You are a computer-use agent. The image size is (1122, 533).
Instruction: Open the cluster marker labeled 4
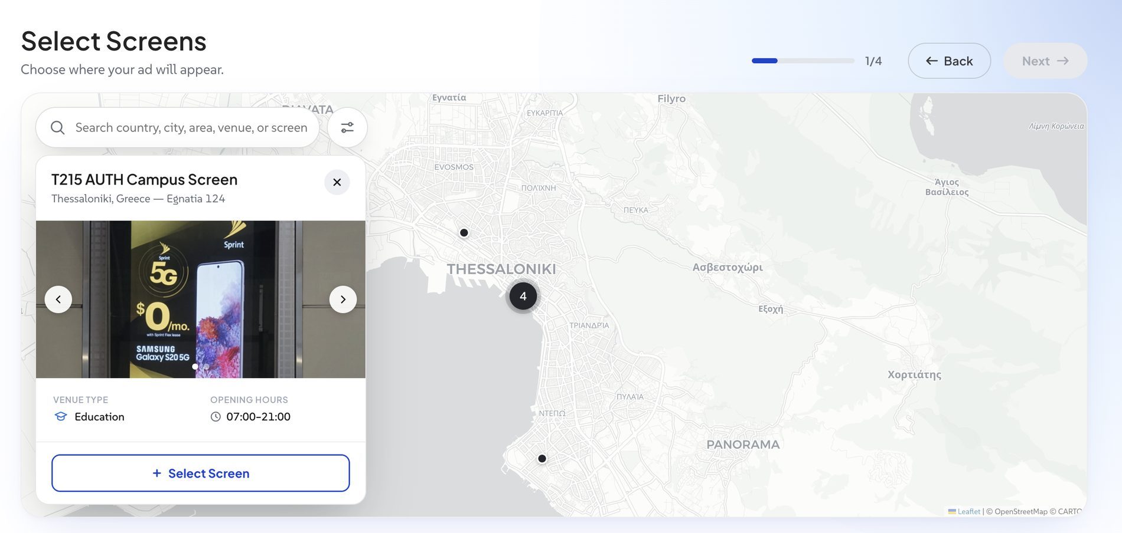tap(523, 296)
